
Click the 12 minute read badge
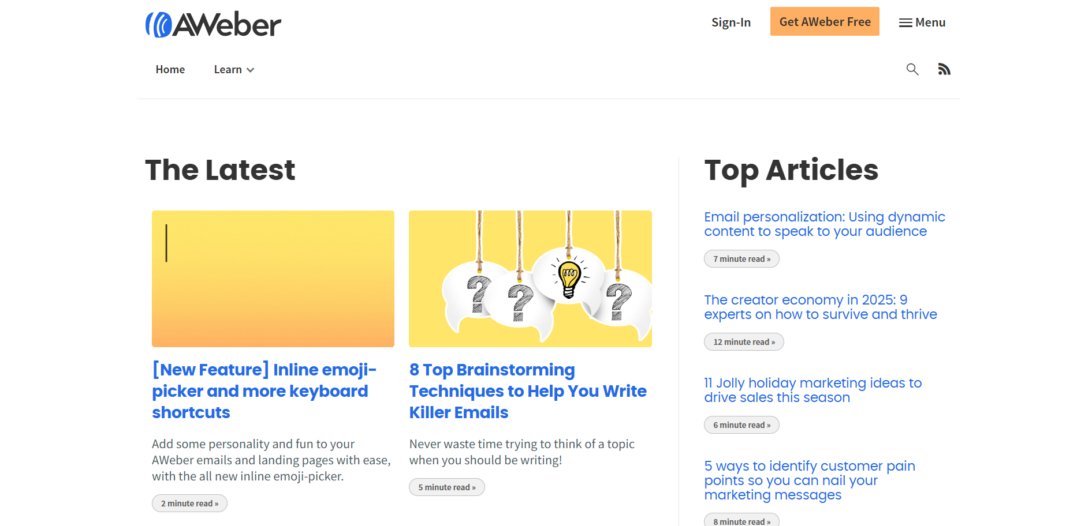point(743,341)
